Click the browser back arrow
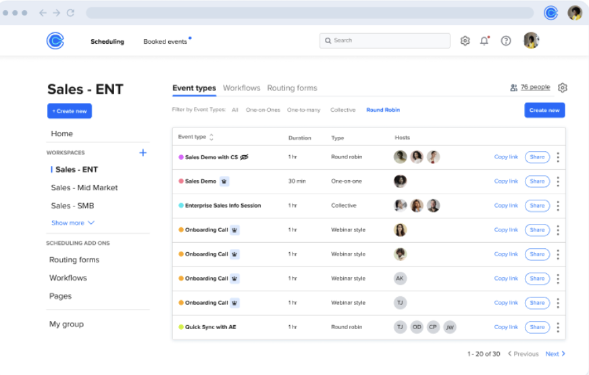 coord(43,13)
